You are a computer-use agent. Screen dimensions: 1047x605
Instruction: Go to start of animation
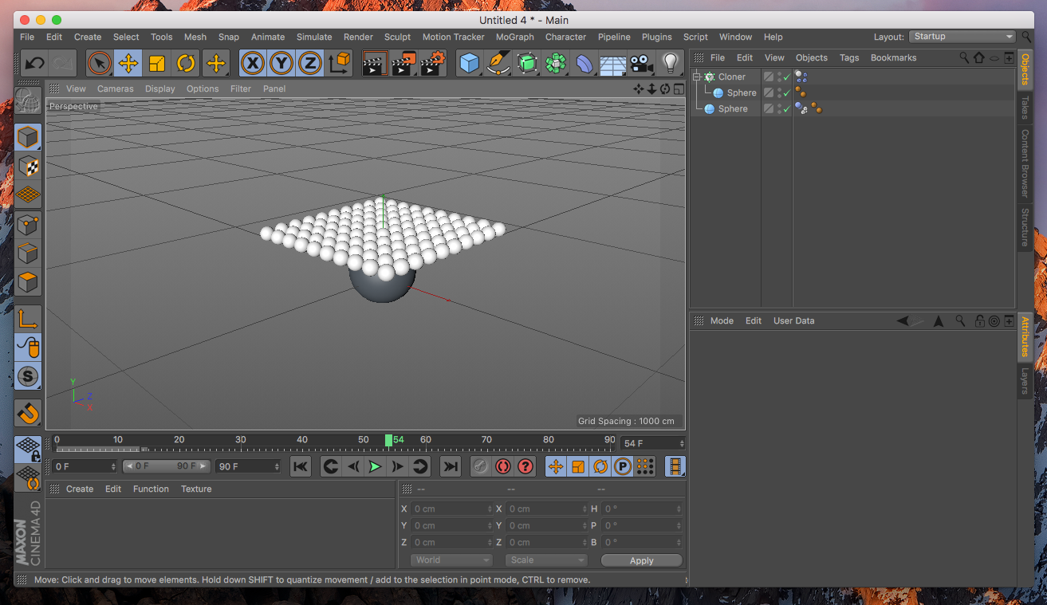301,466
